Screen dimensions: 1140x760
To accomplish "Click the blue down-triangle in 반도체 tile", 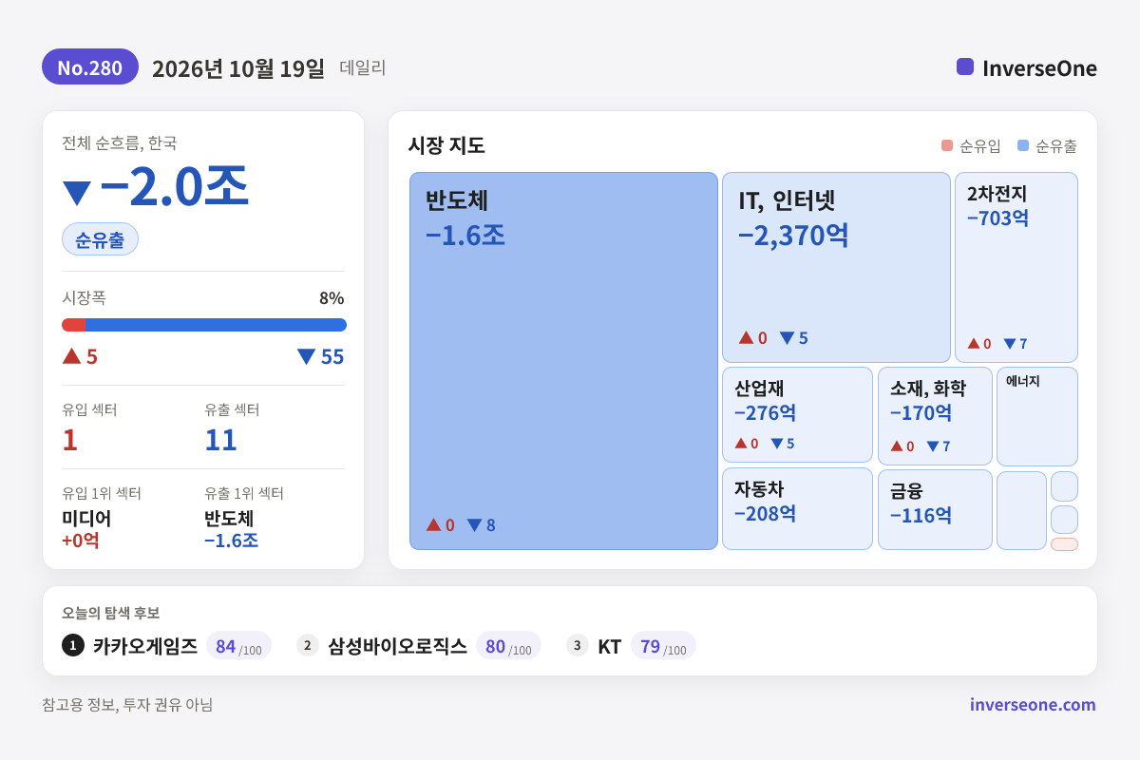I will coord(474,525).
